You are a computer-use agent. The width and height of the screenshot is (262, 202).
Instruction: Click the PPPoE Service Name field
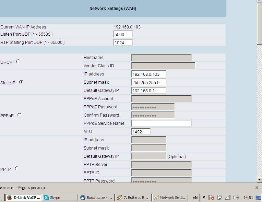162,123
